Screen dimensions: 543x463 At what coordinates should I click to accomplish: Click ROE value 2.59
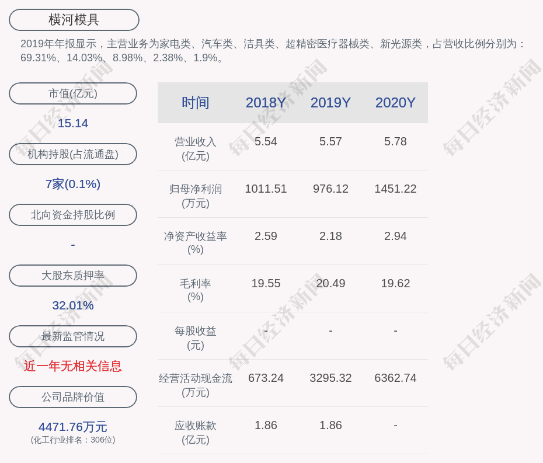(x=266, y=236)
